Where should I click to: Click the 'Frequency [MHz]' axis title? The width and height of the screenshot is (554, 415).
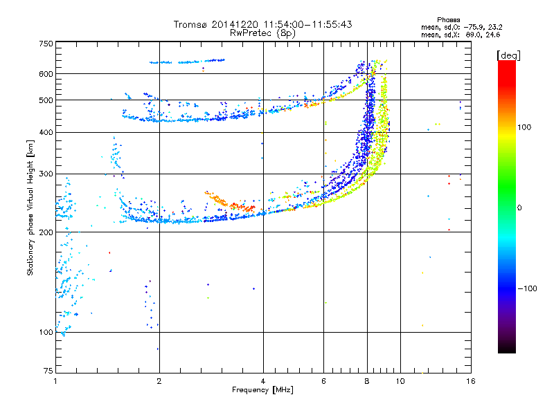point(262,390)
